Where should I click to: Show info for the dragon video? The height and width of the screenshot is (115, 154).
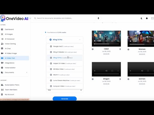[93, 79]
